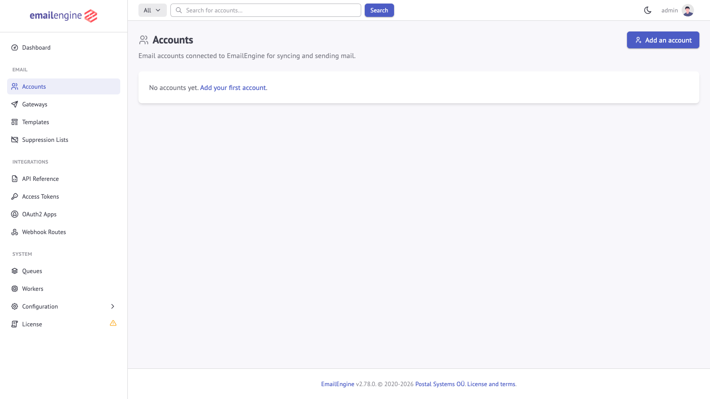This screenshot has height=399, width=710.
Task: Click the License scroll icon
Action: 15,324
